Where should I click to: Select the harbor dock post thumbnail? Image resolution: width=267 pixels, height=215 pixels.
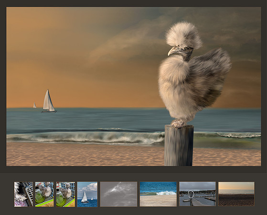(x=197, y=194)
